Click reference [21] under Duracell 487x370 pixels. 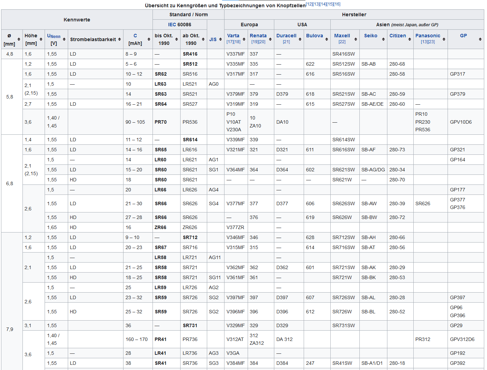tap(286, 42)
